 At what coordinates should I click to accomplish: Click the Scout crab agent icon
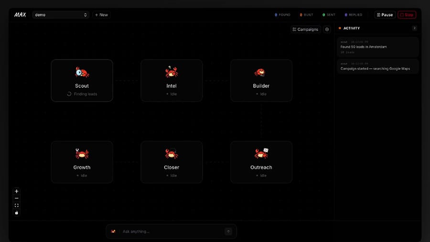tap(82, 72)
